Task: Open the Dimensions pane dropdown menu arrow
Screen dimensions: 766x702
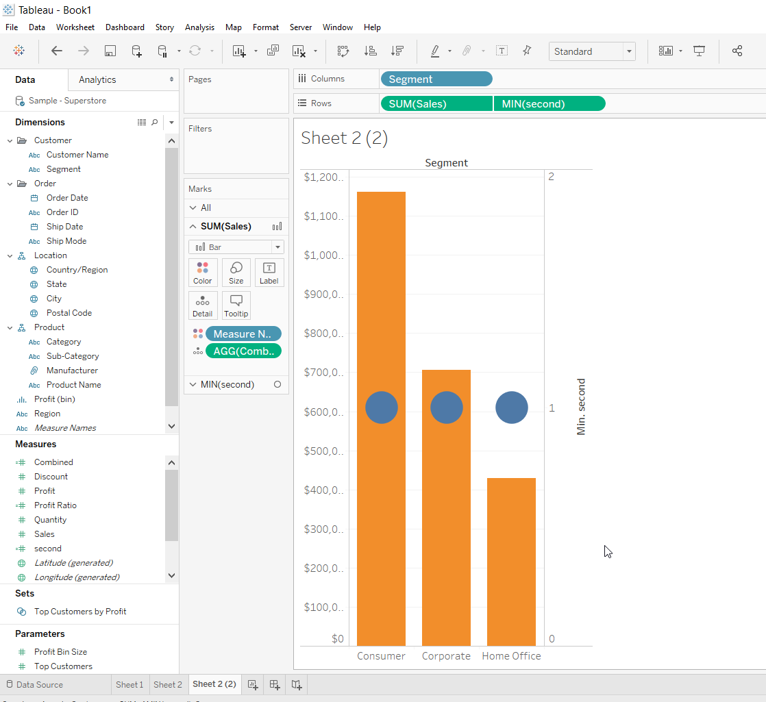Action: pyautogui.click(x=171, y=123)
